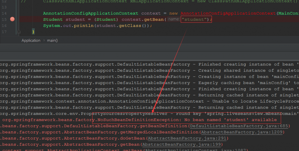Click the 'Unable to locate LifecycleProcessor' log line
Viewport: 299px width, 151px height.
click(149, 101)
